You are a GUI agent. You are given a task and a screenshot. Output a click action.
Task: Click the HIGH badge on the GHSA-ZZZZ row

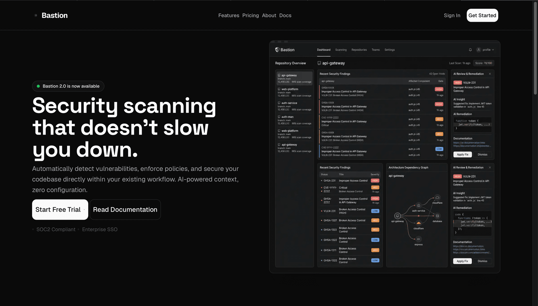[375, 199]
